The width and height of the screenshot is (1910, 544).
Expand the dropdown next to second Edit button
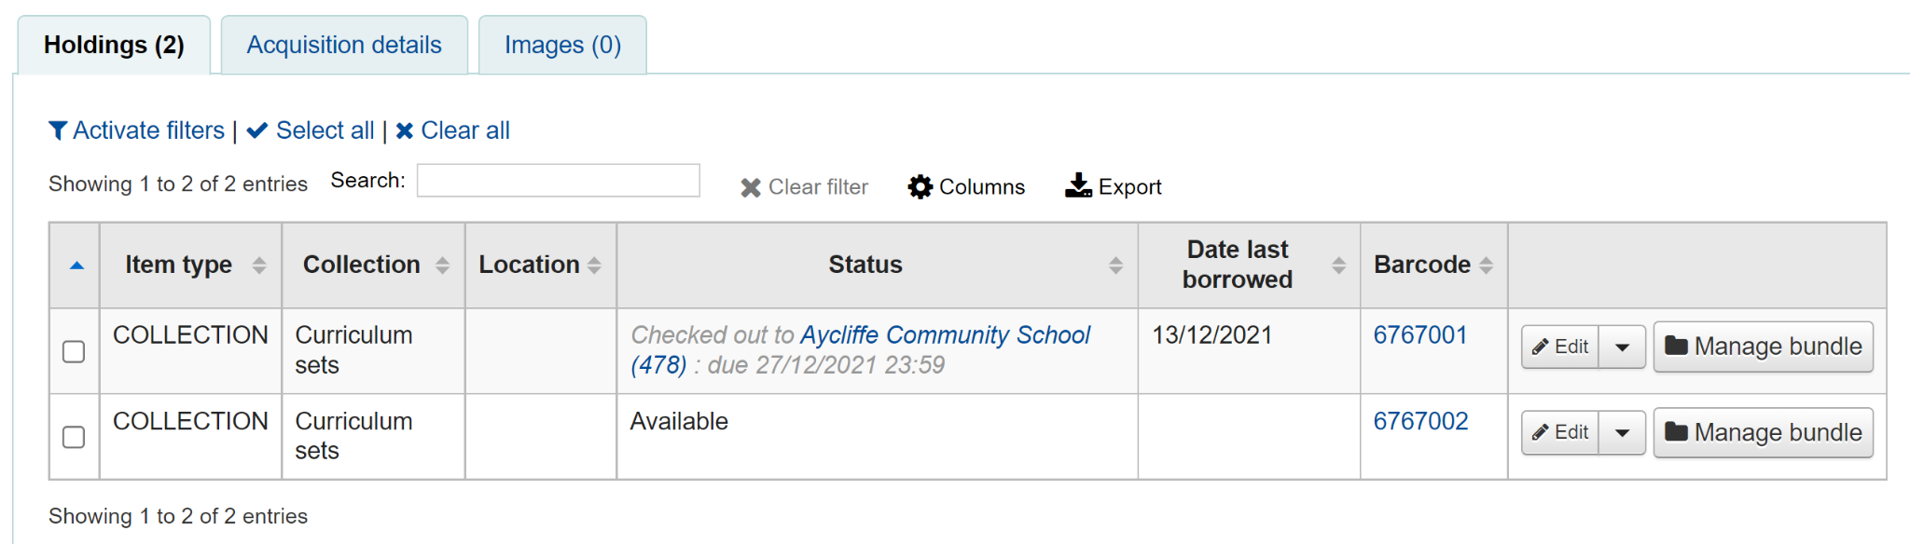pos(1623,432)
